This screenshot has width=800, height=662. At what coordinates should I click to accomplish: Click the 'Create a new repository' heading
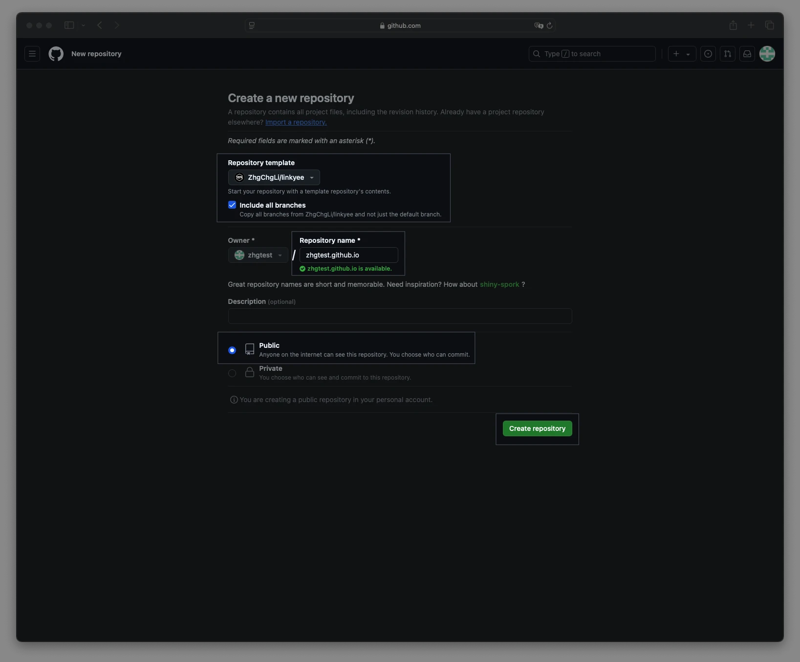click(x=291, y=98)
